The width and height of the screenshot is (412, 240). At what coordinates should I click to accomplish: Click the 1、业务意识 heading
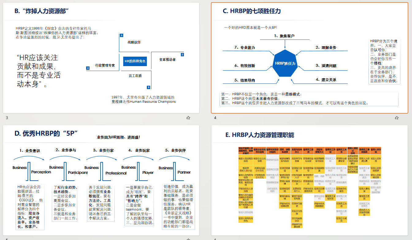[x=30, y=151]
